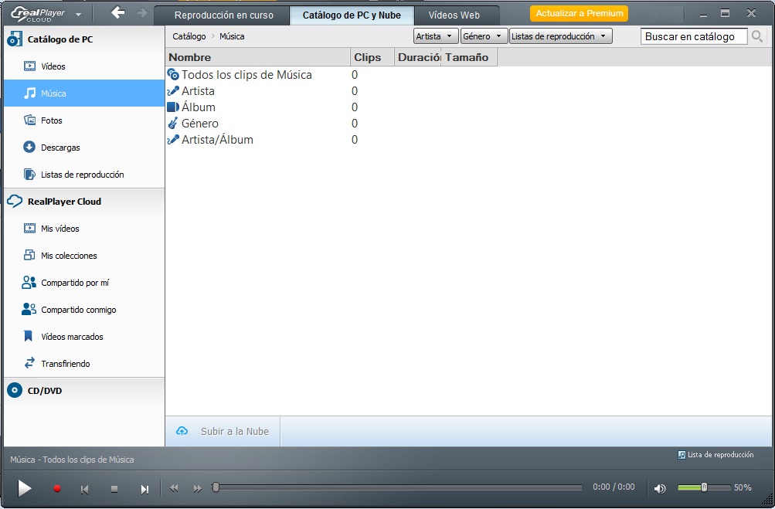
Task: Open Compartido conmigo
Action: point(84,310)
